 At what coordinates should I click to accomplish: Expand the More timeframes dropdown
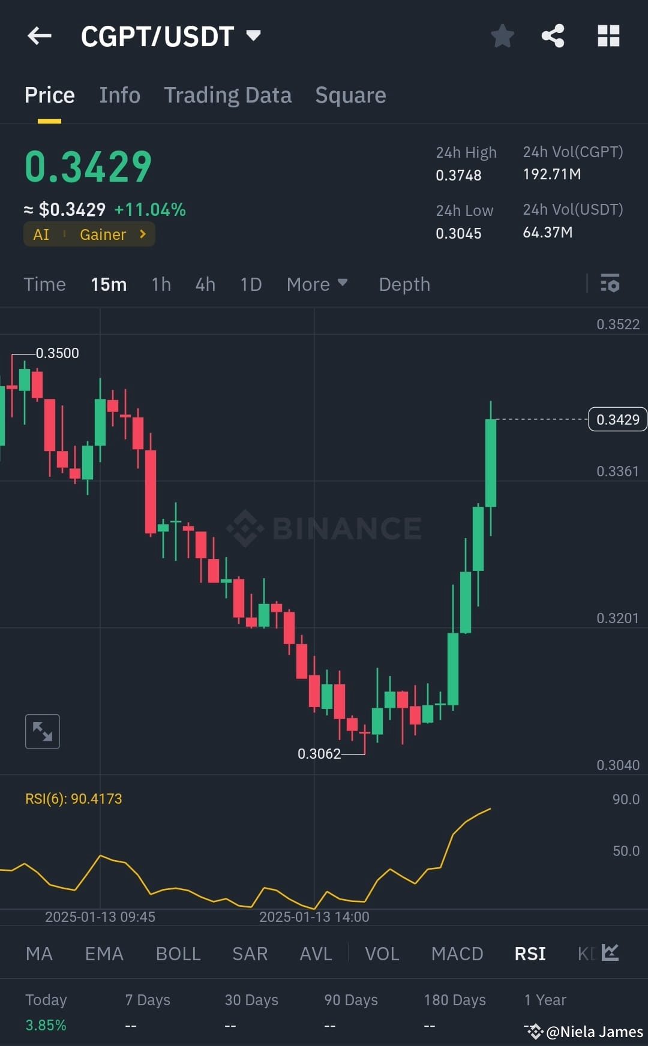[317, 284]
